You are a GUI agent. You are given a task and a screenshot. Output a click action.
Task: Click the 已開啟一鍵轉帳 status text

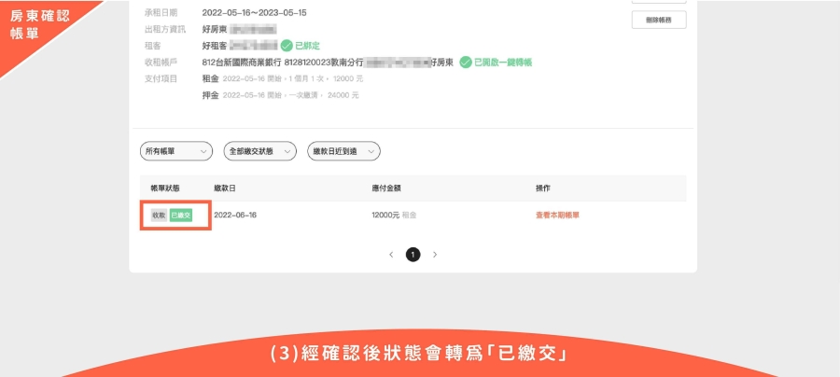[x=503, y=63]
